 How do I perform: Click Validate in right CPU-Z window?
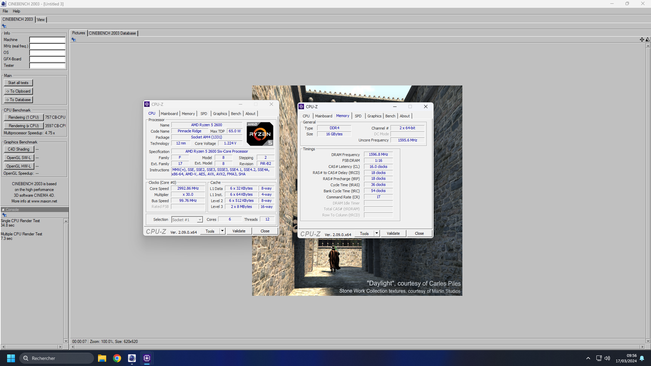pyautogui.click(x=393, y=234)
